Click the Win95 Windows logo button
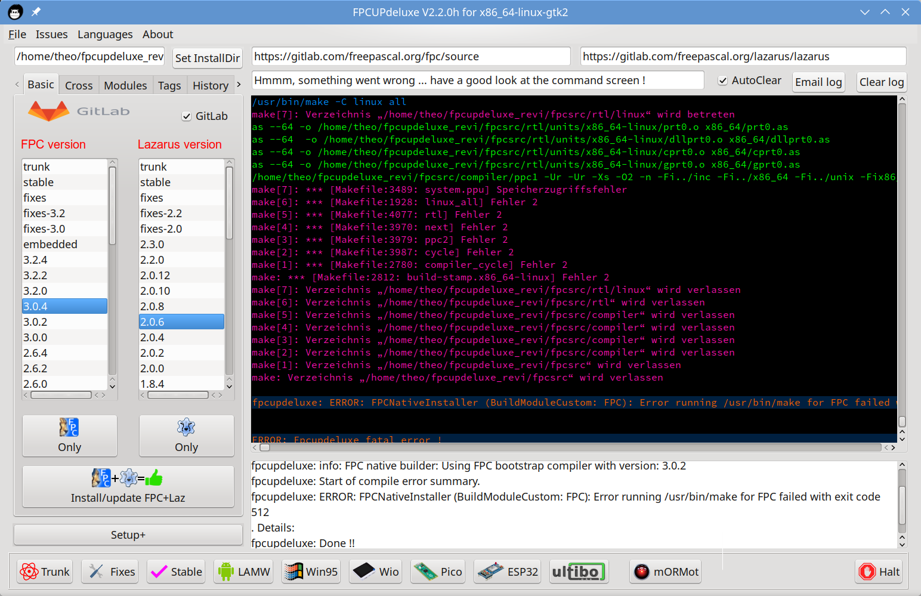 pyautogui.click(x=311, y=572)
